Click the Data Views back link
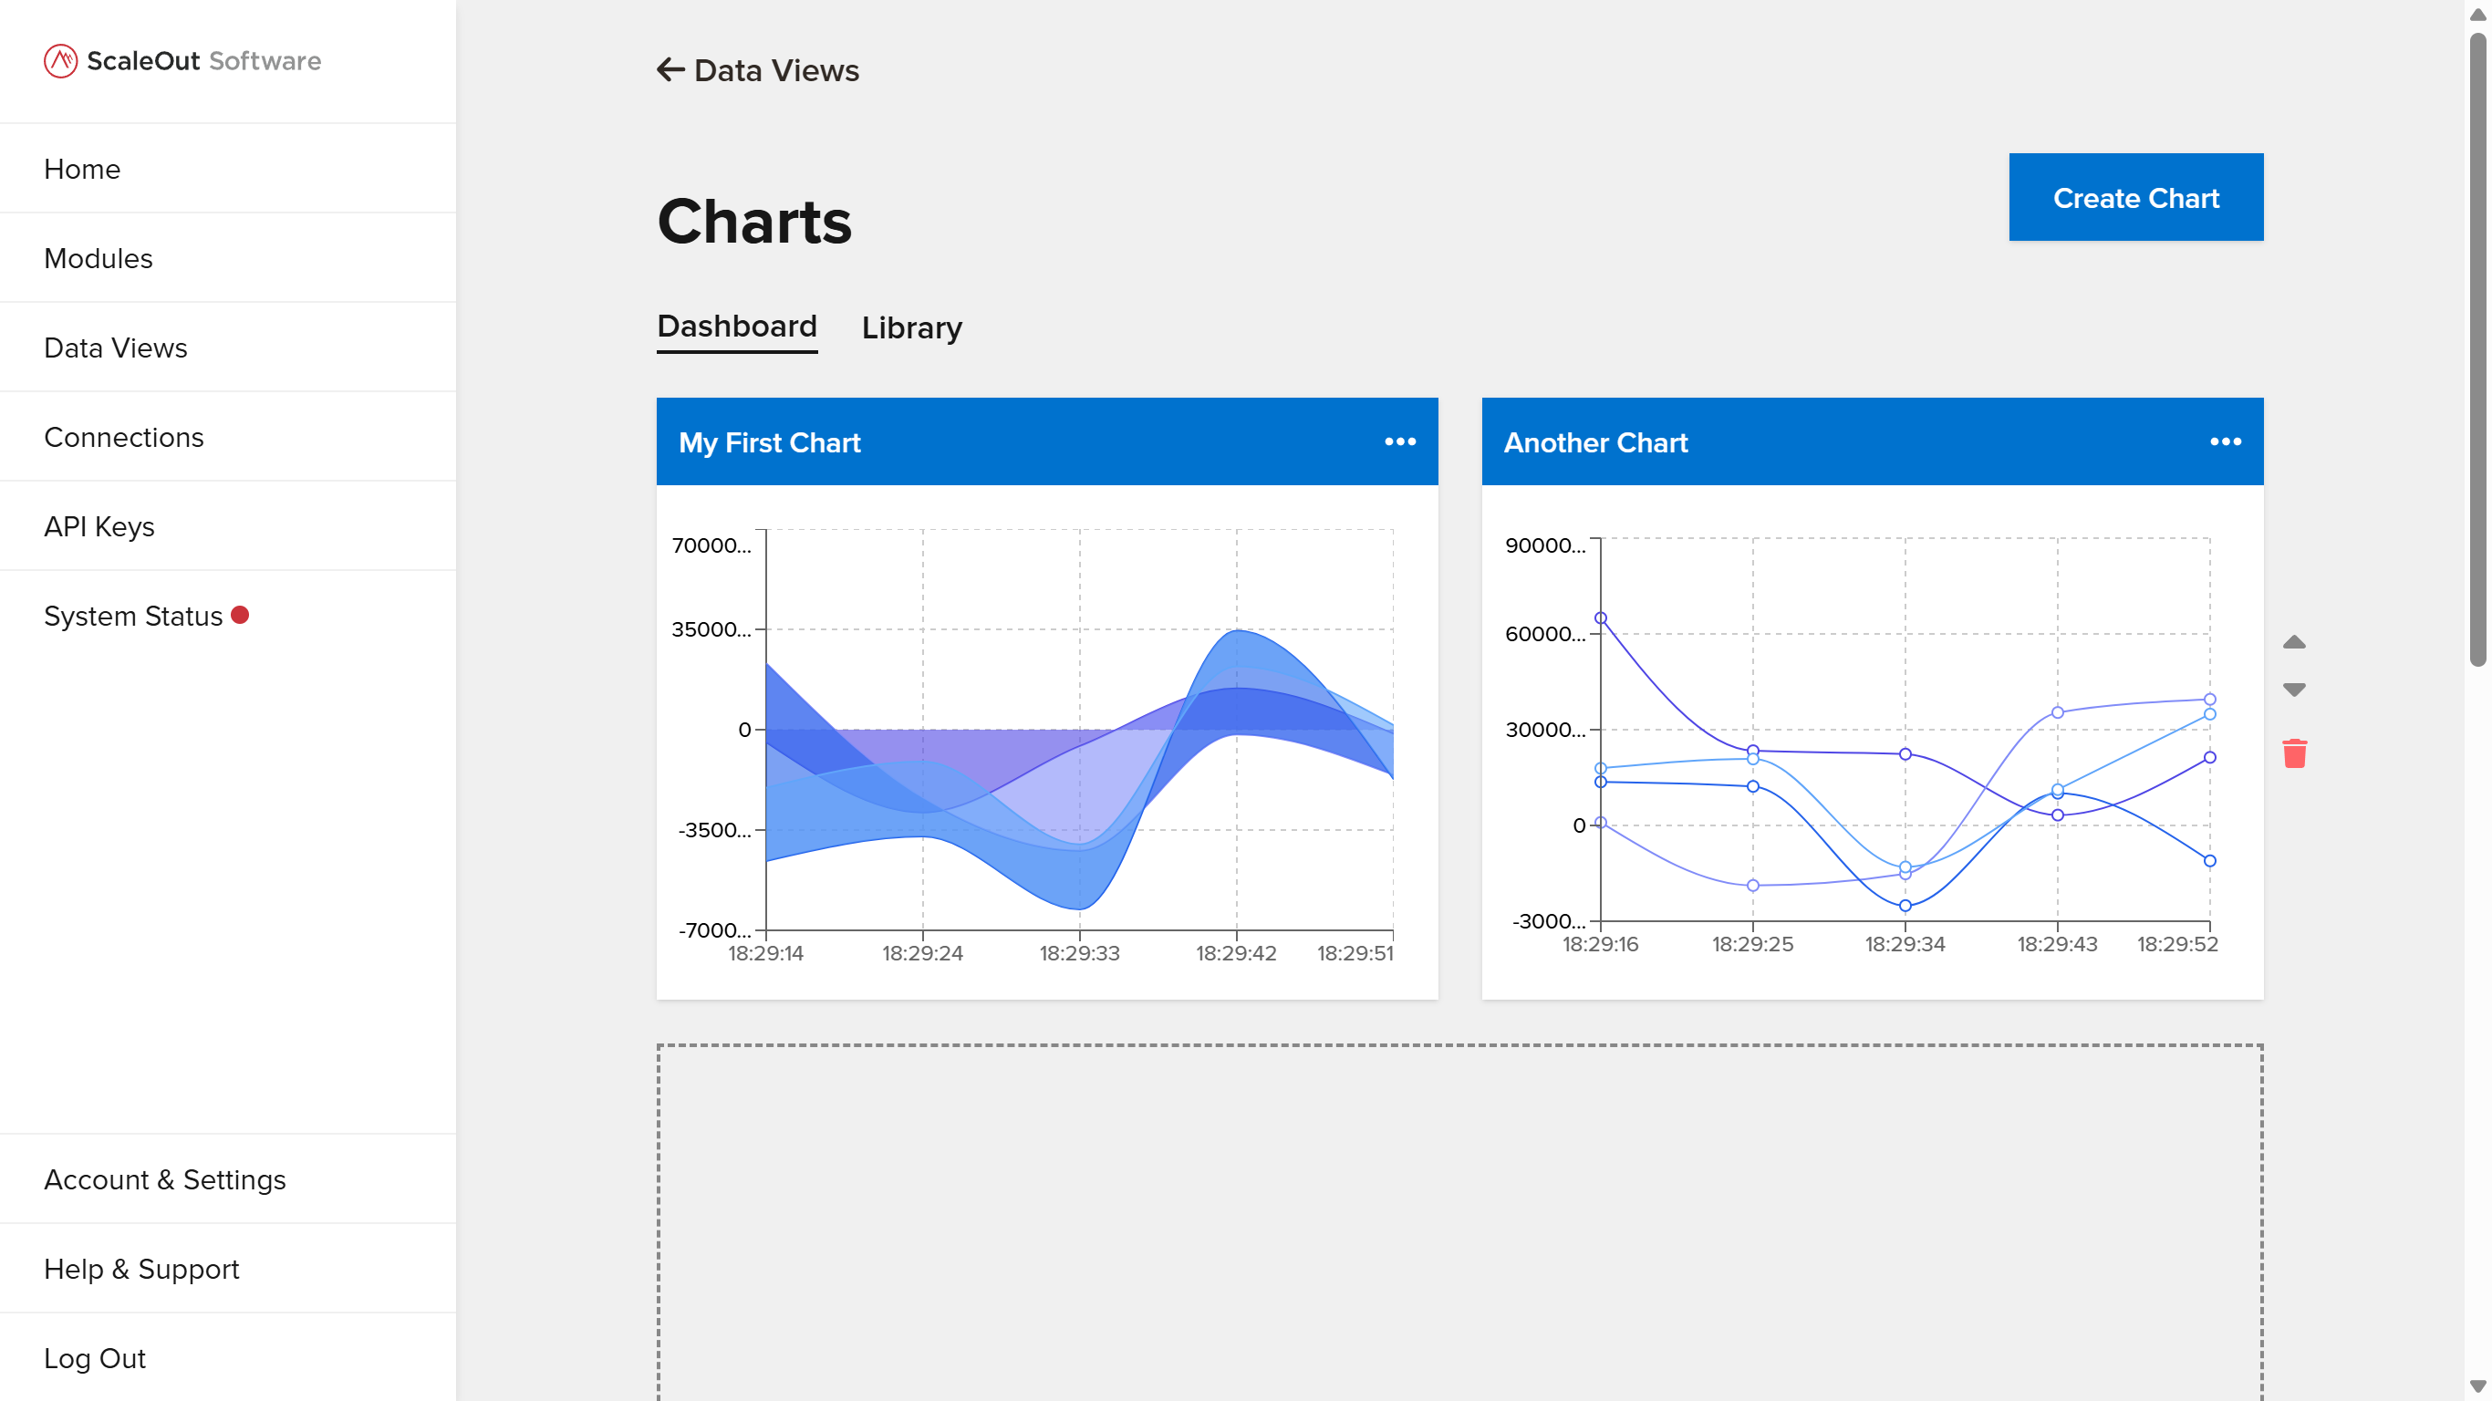Viewport: 2492px width, 1401px height. coord(757,69)
